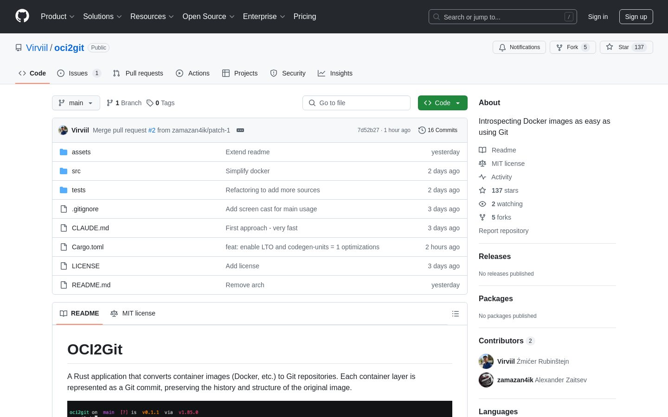668x417 pixels.
Task: Open the src folder
Action: point(76,171)
